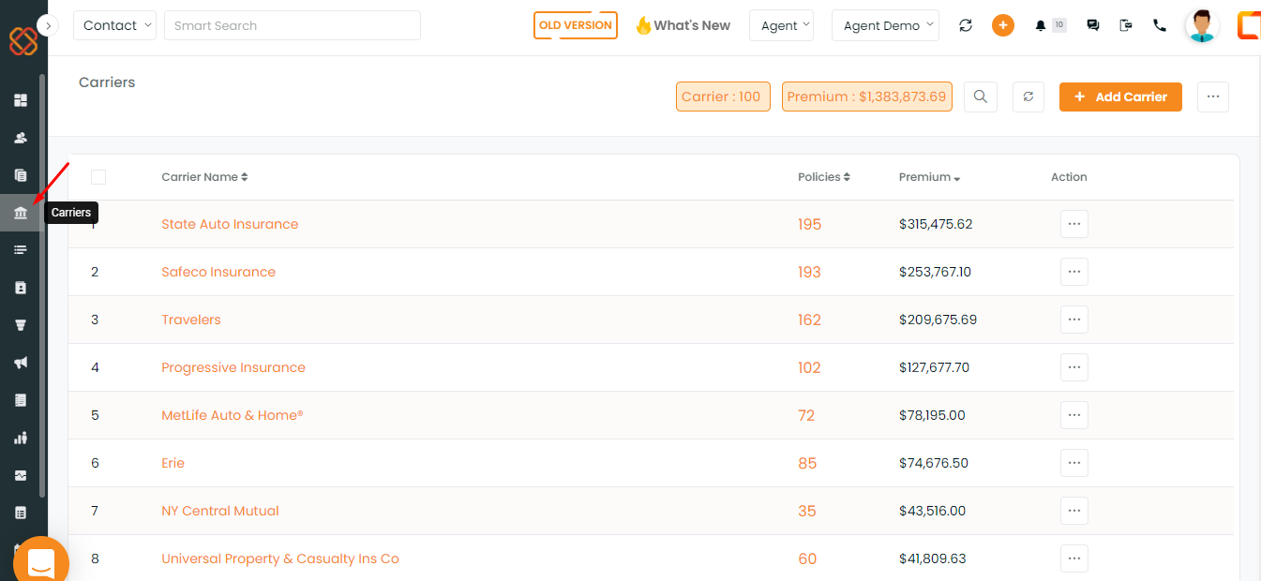Open the activity monitor icon in sidebar

coord(21,475)
